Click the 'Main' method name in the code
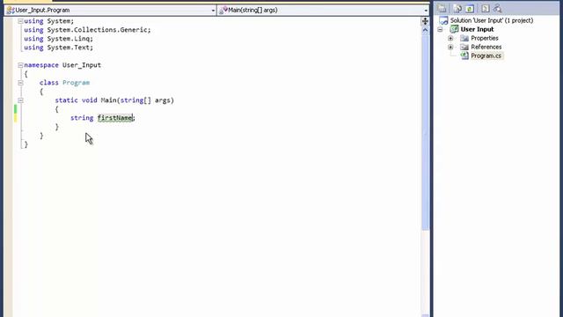The height and width of the screenshot is (317, 563). (x=108, y=100)
